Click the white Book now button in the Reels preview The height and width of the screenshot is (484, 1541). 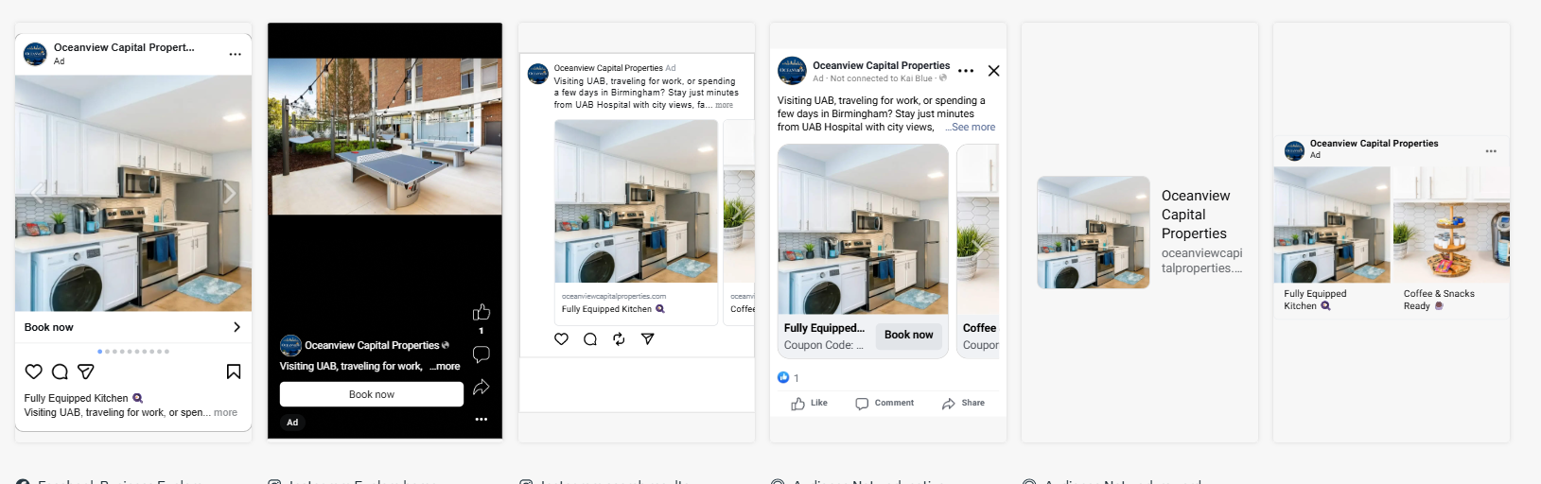(x=372, y=394)
